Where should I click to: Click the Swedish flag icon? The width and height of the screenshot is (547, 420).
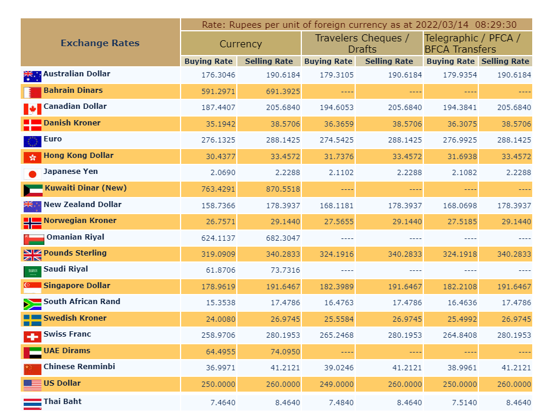pyautogui.click(x=33, y=320)
